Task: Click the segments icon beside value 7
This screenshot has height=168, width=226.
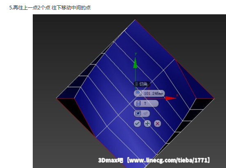Action: pyautogui.click(x=138, y=103)
